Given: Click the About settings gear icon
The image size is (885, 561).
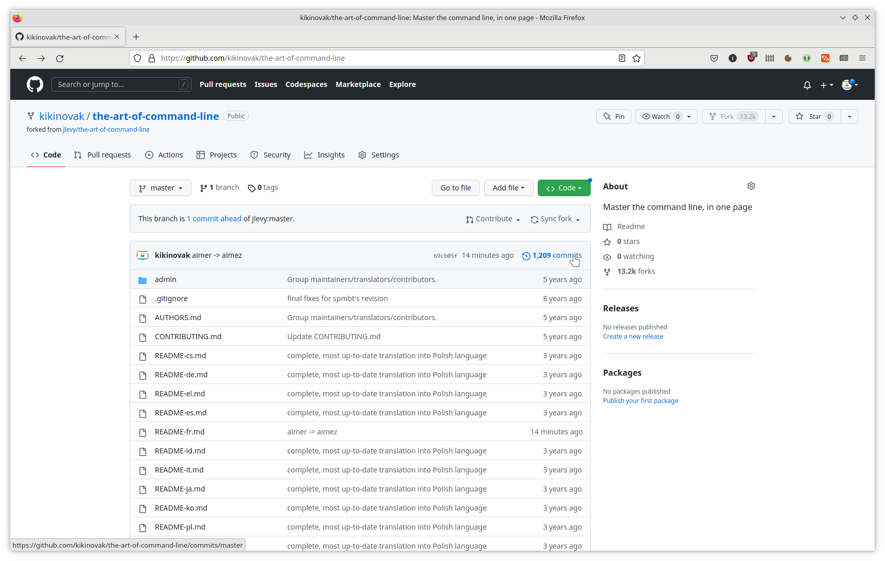Looking at the screenshot, I should [751, 186].
